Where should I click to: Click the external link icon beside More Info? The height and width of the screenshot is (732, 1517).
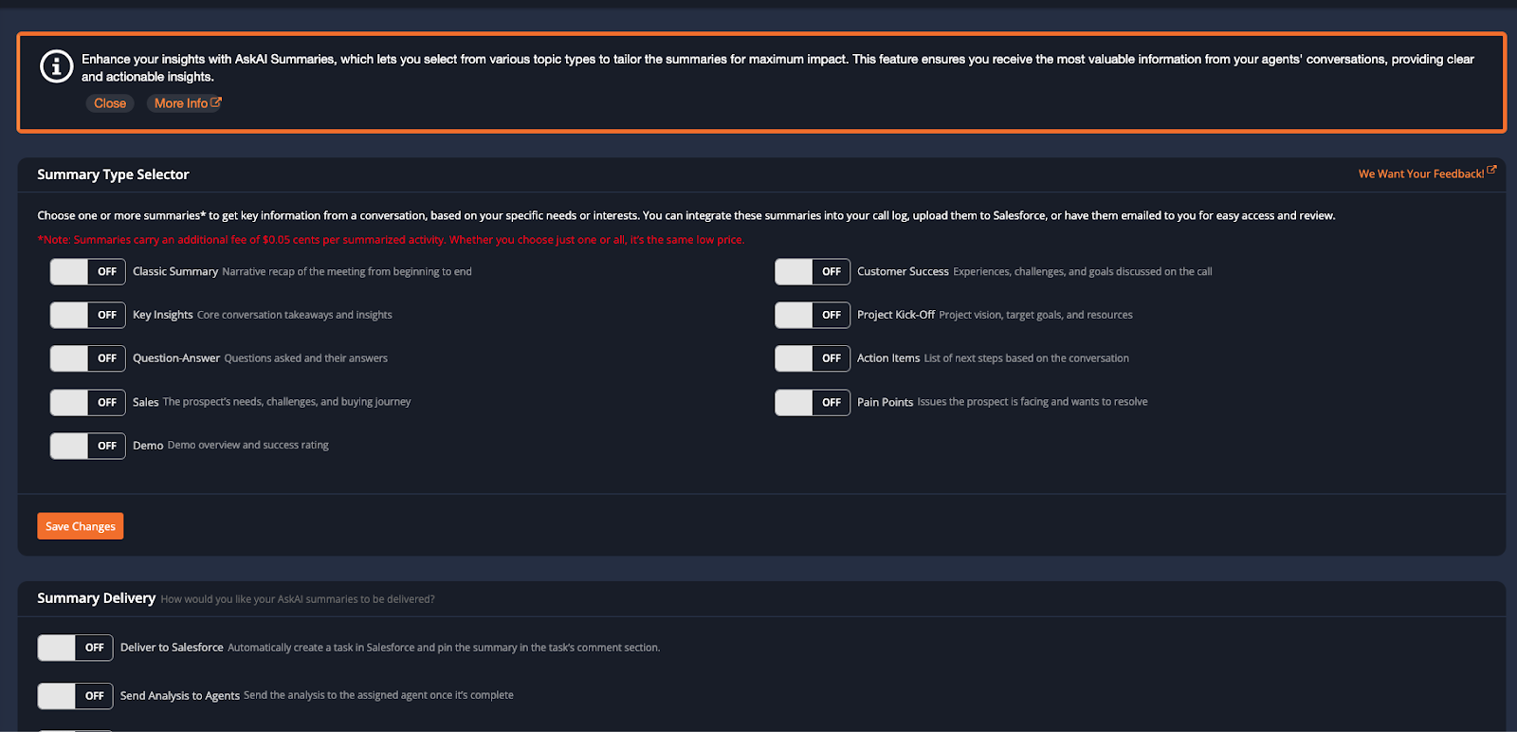pyautogui.click(x=216, y=102)
